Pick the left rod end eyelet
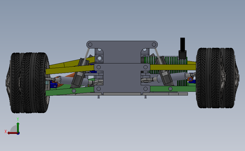The height and width of the screenshot is (151, 245). 98,82
